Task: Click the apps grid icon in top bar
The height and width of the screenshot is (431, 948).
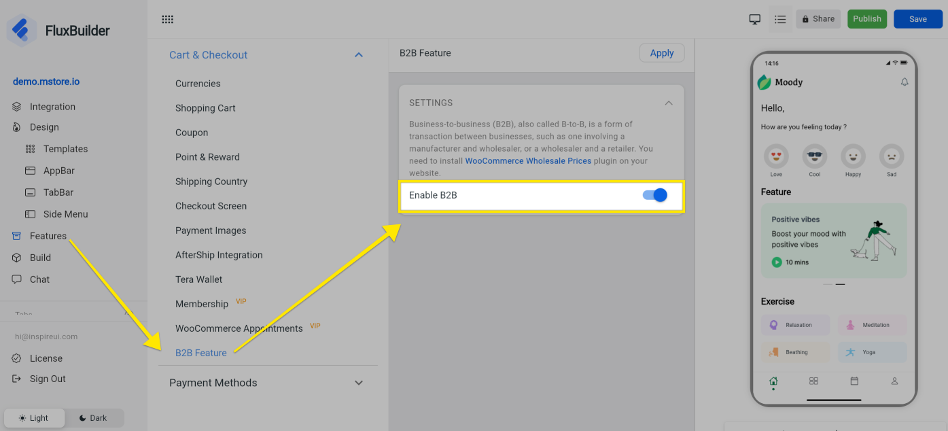Action: point(167,20)
